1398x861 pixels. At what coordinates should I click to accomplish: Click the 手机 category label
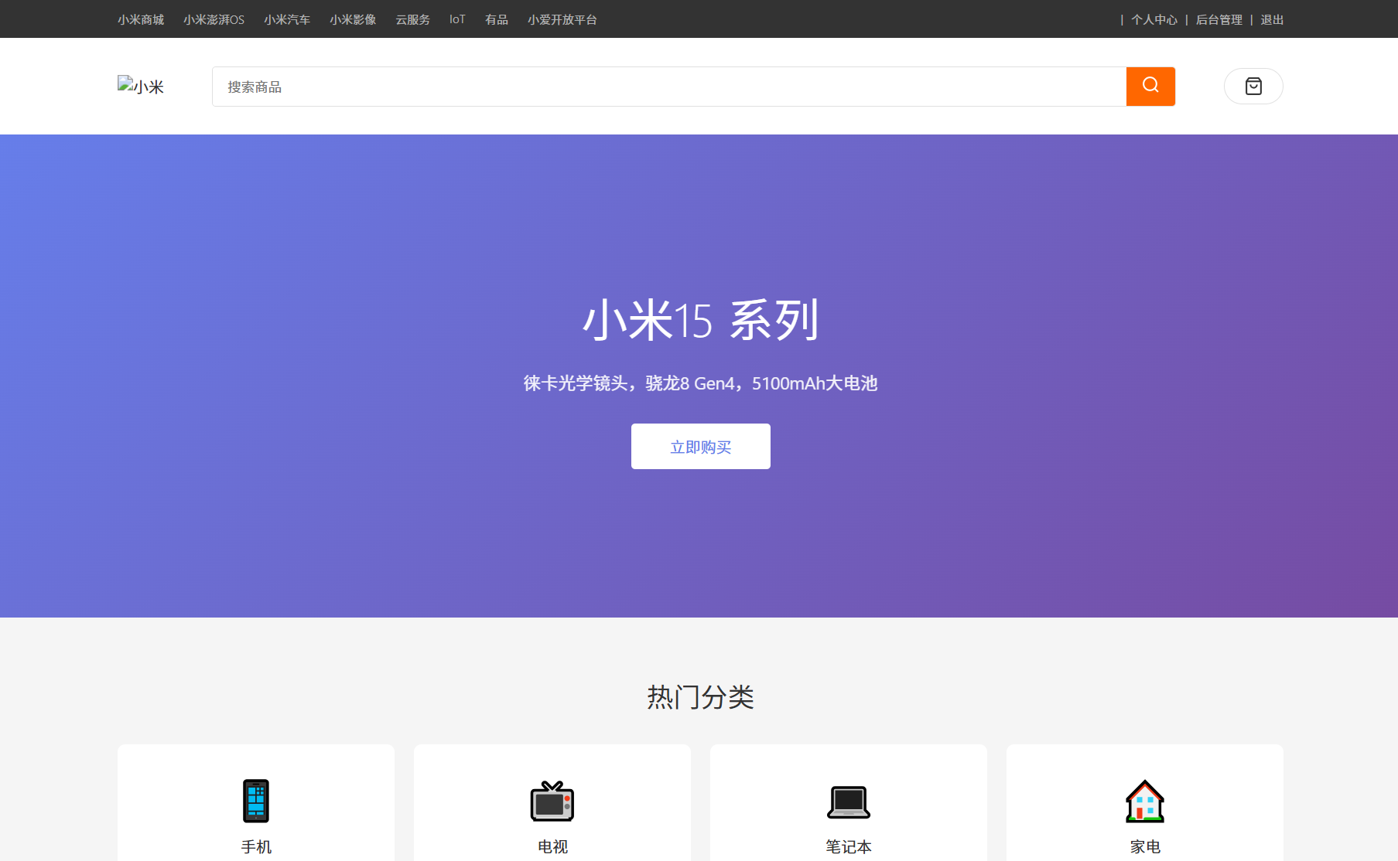coord(256,846)
